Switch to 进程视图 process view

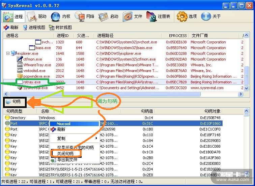(34, 27)
